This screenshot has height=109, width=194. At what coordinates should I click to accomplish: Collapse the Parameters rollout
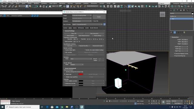(175, 37)
